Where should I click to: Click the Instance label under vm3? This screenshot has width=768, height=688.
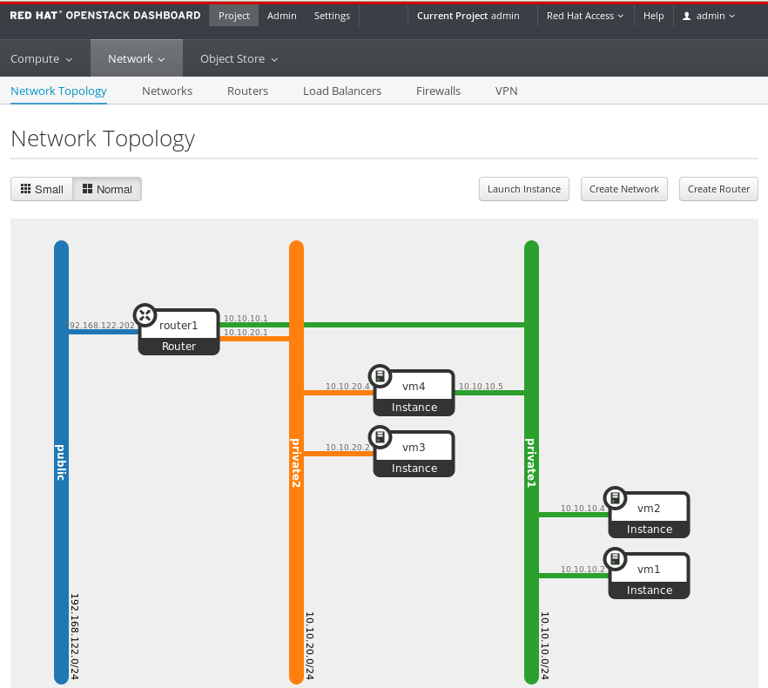point(414,468)
